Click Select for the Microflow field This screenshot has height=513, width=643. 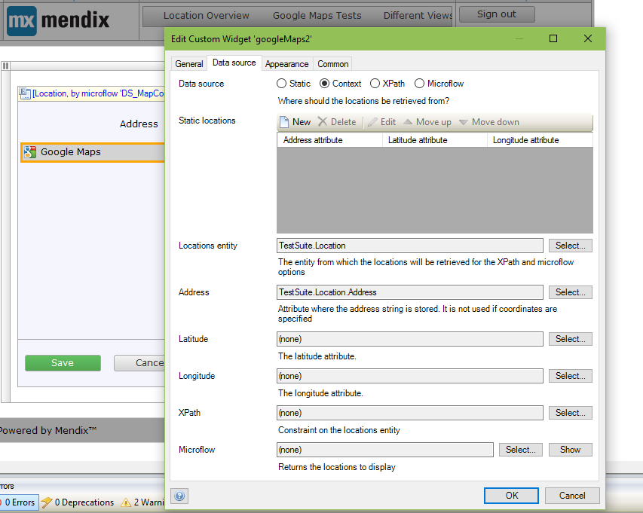click(x=521, y=450)
